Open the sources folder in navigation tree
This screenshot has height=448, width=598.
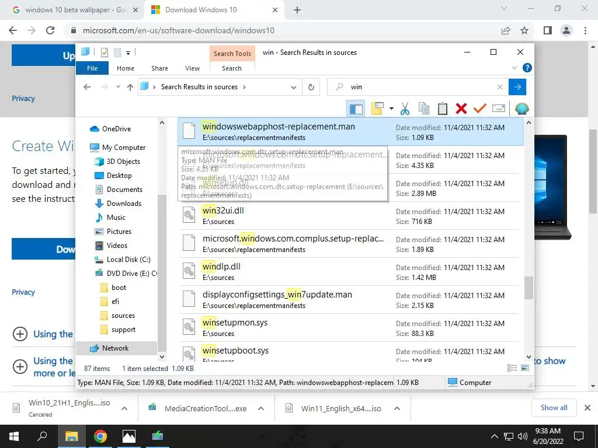(123, 316)
